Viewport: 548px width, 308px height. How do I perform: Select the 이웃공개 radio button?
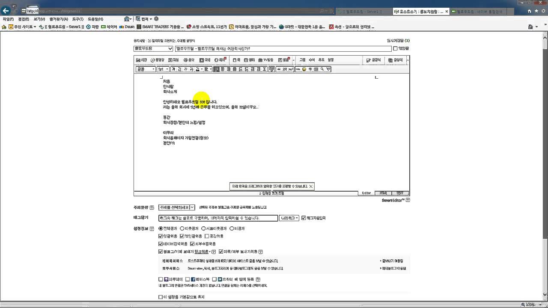tap(182, 229)
